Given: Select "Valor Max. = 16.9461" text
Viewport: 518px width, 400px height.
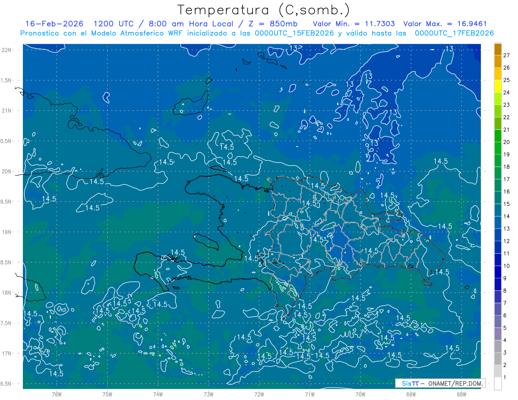Looking at the screenshot, I should [445, 24].
